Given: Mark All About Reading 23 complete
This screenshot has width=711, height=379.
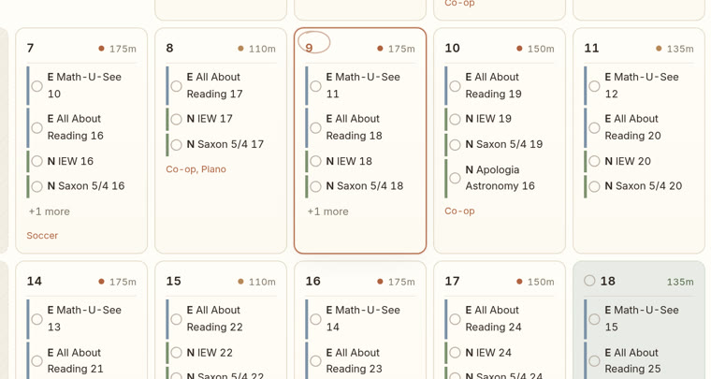Looking at the screenshot, I should pos(315,361).
